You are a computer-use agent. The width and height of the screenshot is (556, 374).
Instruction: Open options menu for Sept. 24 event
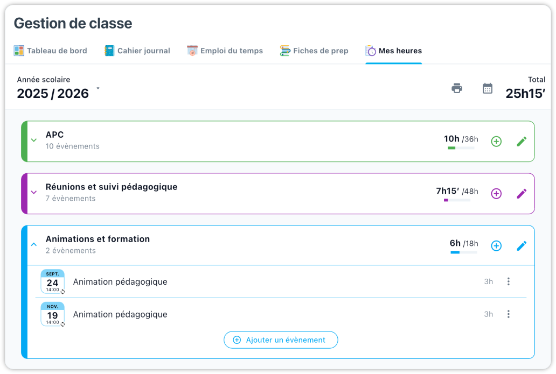point(508,281)
